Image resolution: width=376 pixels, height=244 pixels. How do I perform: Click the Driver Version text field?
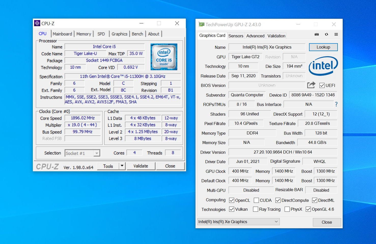coord(283,152)
